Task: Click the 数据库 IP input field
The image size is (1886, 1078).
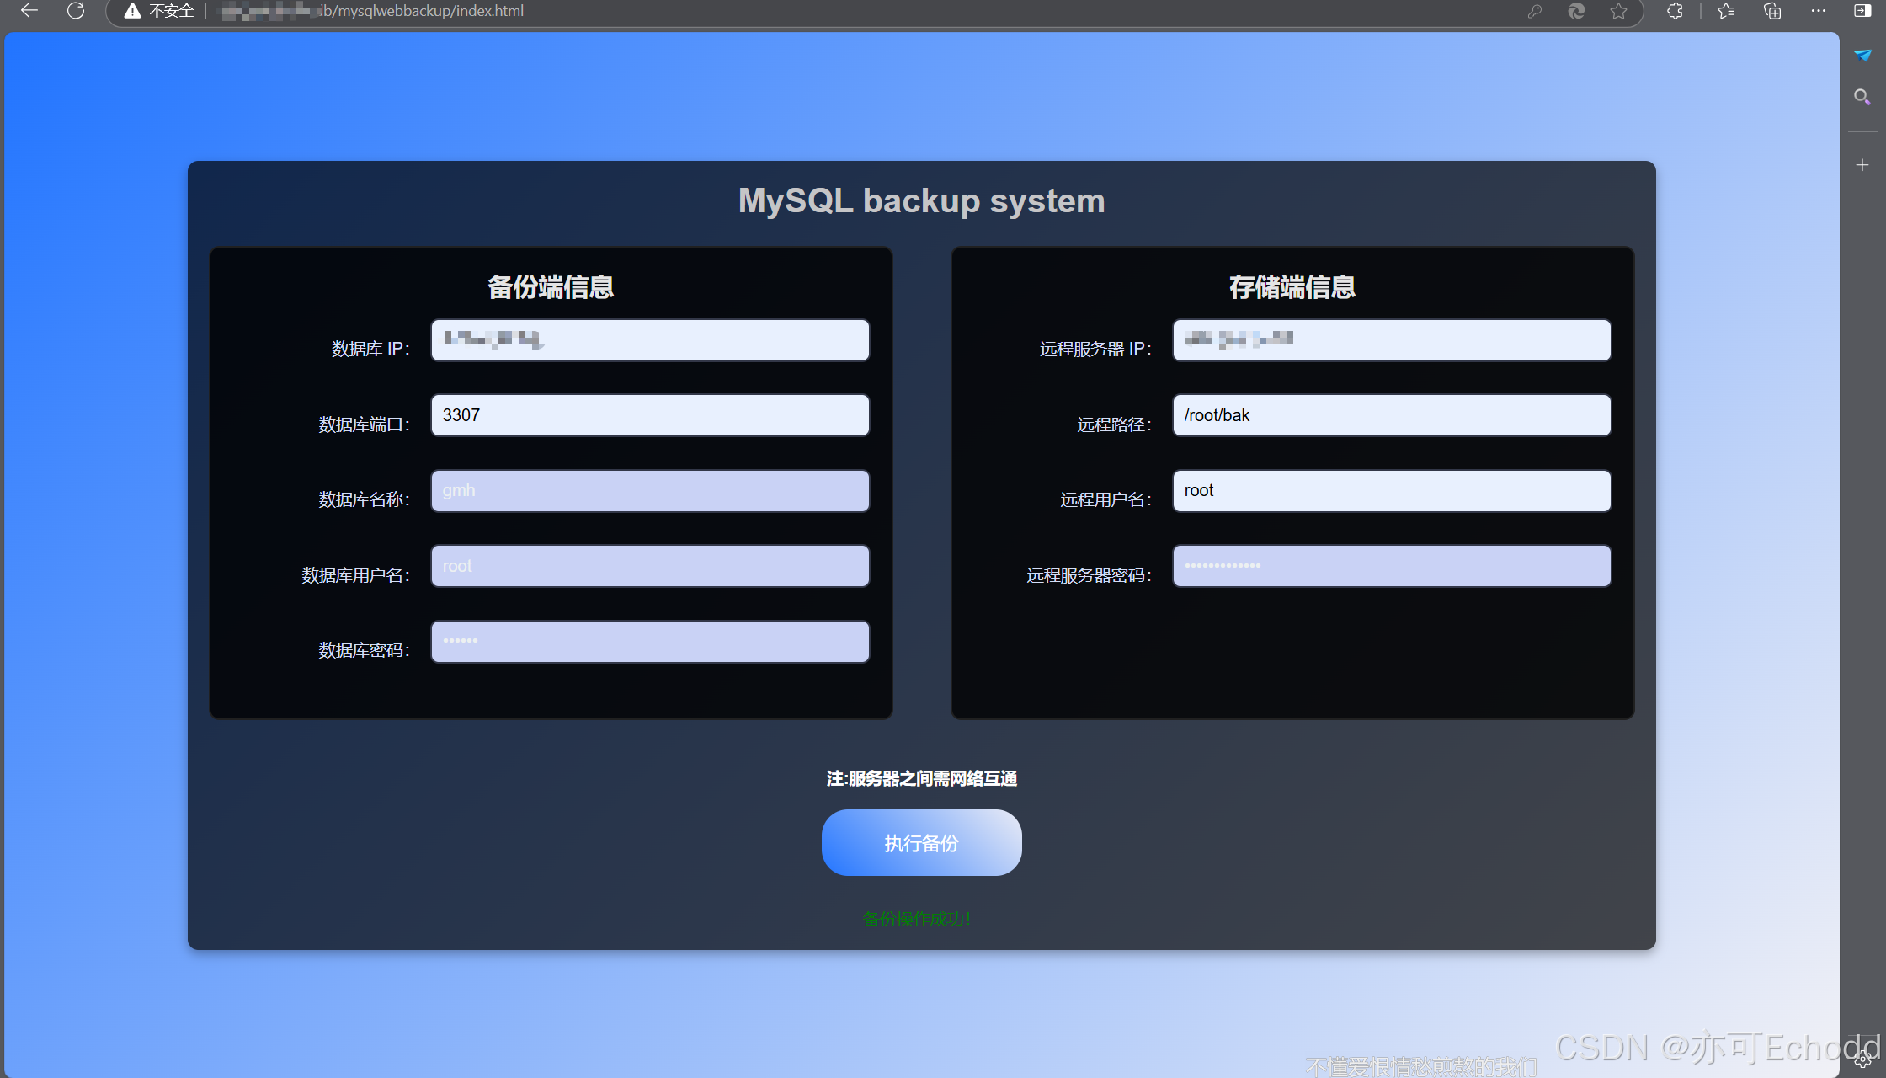Action: (650, 340)
